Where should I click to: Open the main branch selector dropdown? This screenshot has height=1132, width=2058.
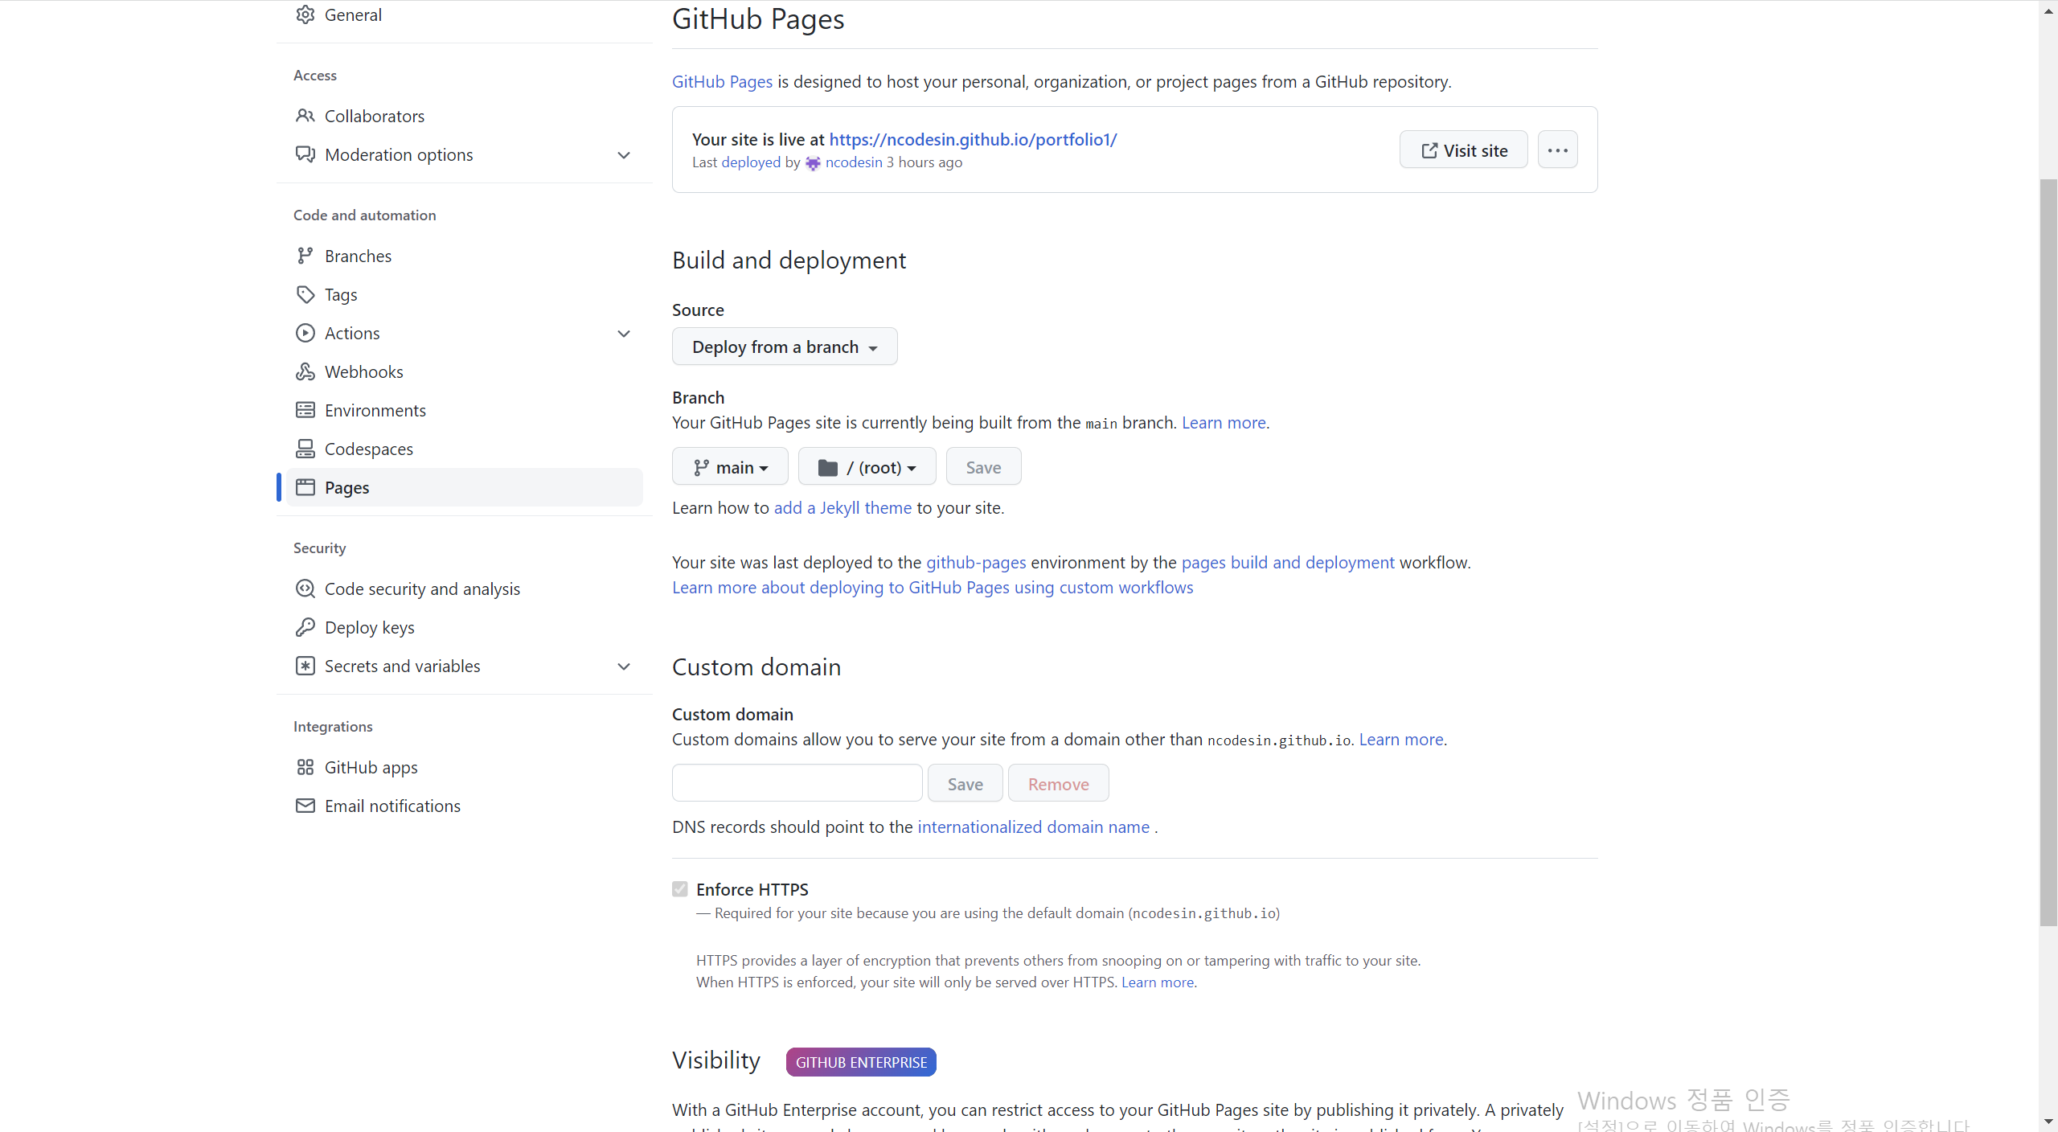[x=730, y=466]
